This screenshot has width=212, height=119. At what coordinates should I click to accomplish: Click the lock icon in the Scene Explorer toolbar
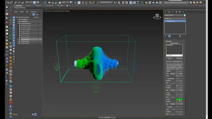pos(37,15)
